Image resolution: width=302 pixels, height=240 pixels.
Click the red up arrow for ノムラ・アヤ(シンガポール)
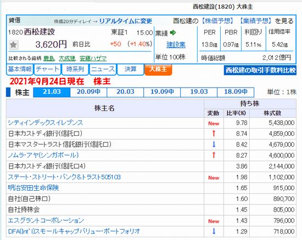[214, 155]
